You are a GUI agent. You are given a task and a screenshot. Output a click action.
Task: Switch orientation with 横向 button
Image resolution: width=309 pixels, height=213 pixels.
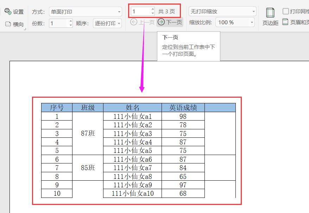[x=14, y=24]
